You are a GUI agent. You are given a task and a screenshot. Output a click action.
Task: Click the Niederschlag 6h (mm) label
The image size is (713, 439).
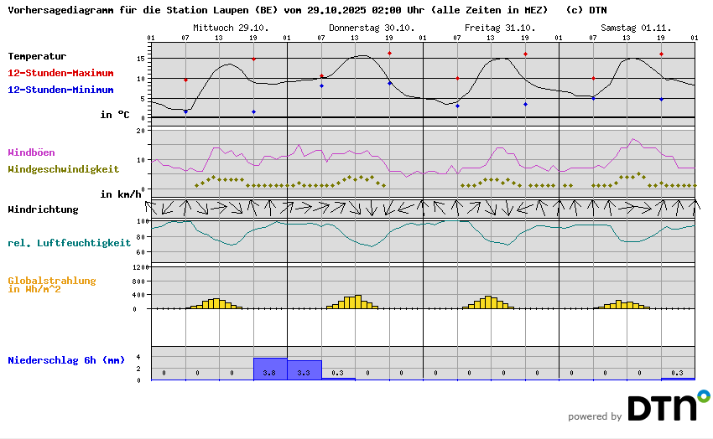66,360
